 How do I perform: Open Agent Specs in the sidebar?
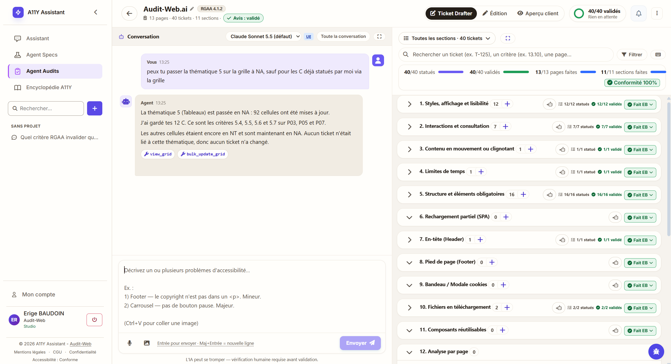[x=55, y=55]
